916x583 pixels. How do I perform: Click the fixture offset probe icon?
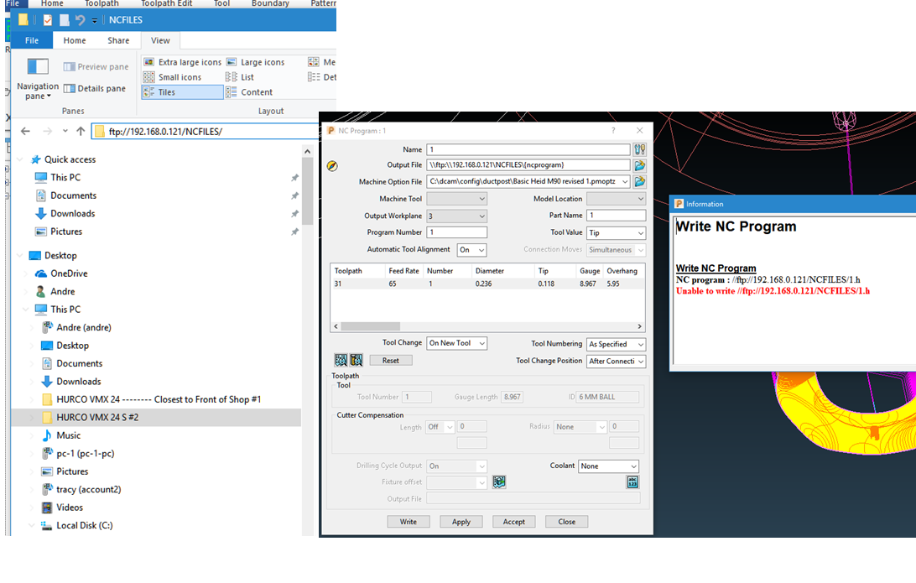499,481
